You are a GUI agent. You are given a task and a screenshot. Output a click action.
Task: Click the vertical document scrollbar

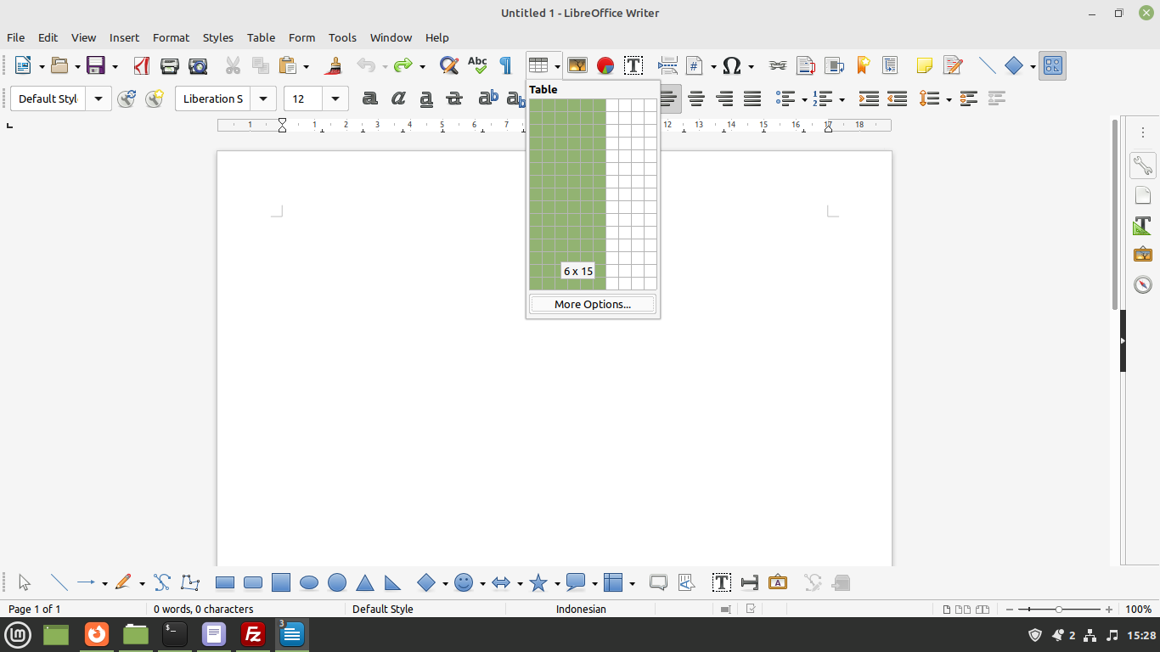pyautogui.click(x=1115, y=214)
